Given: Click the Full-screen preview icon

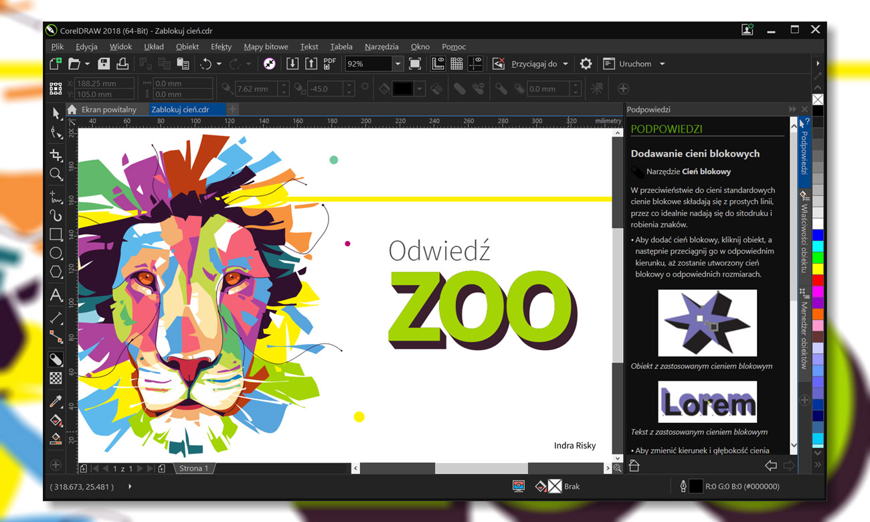Looking at the screenshot, I should [x=415, y=64].
